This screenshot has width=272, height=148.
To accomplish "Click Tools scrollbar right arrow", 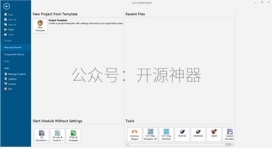I will (232, 144).
